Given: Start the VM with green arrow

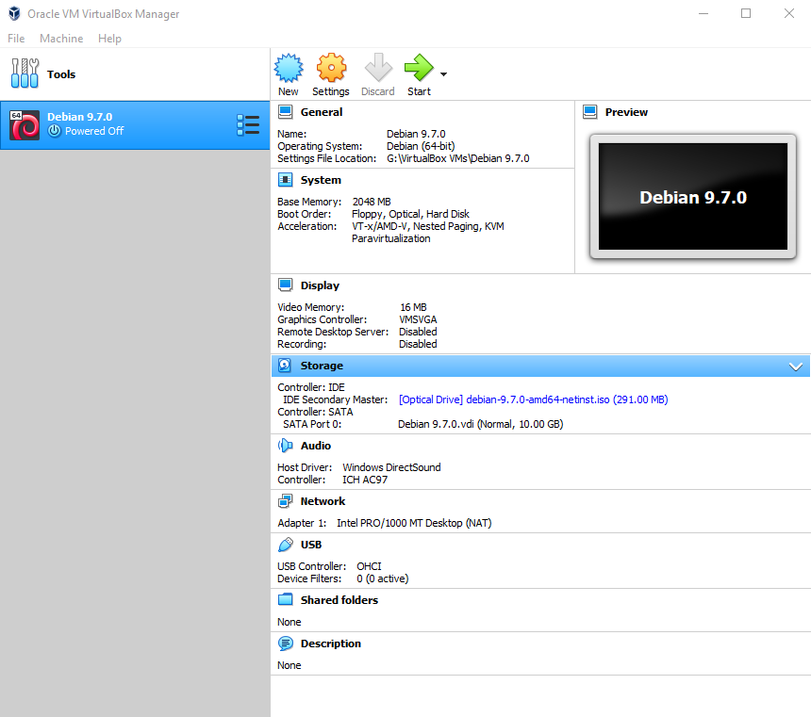Looking at the screenshot, I should pos(419,68).
